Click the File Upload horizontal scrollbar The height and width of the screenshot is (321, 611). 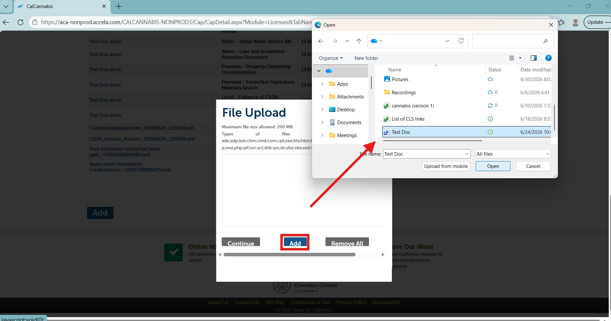click(289, 254)
